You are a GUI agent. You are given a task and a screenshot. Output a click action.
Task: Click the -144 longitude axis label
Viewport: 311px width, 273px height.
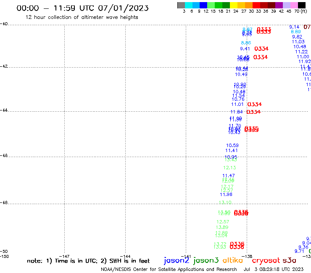[125, 256]
